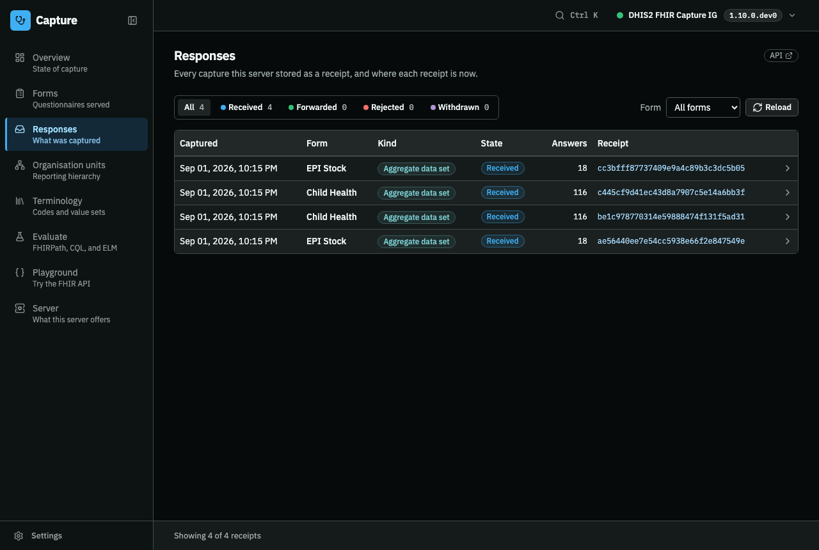
Task: Click the Captured column header
Action: tap(199, 143)
